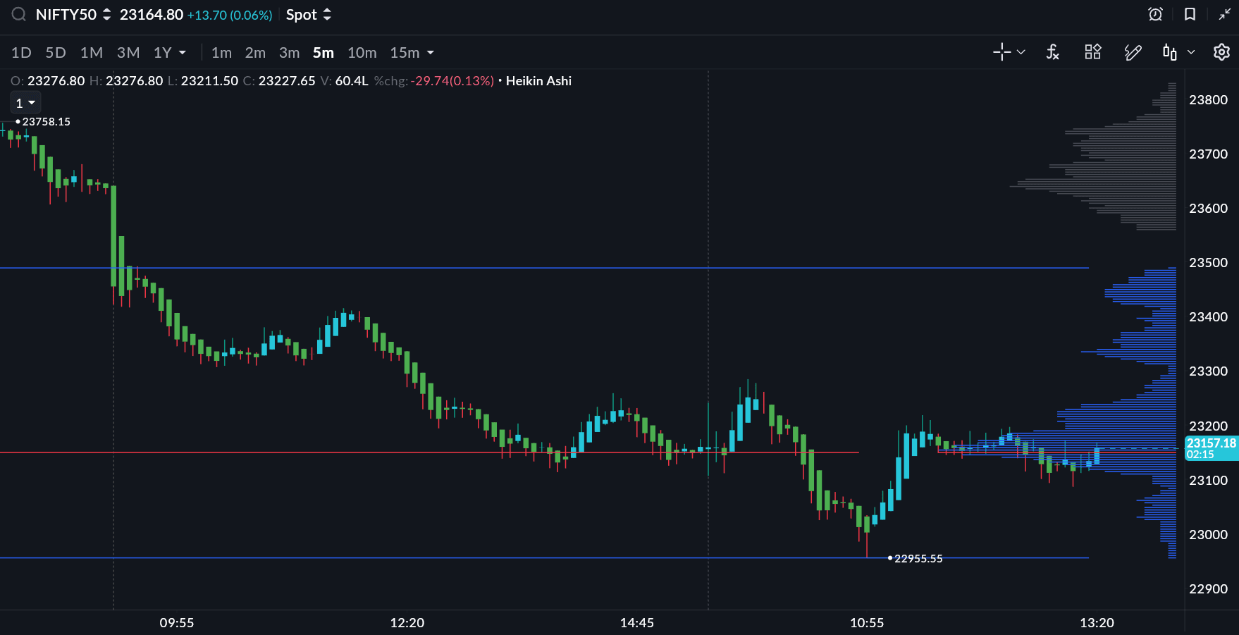Select the crosshair cursor tool
This screenshot has height=635, width=1239.
pos(1001,52)
